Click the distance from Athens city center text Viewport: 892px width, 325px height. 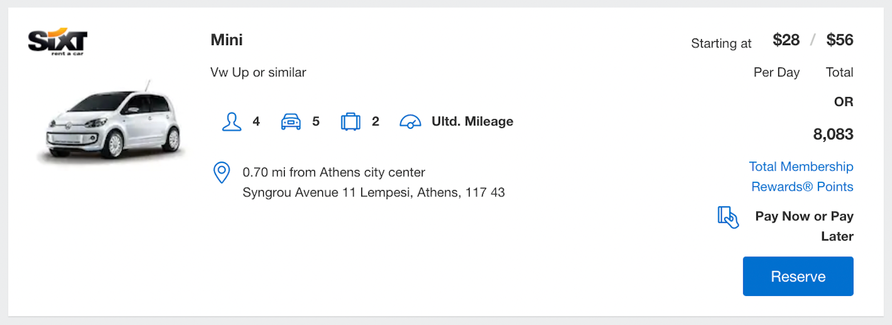333,172
